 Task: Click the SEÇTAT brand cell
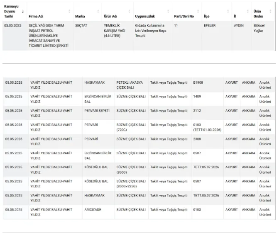coord(81,26)
